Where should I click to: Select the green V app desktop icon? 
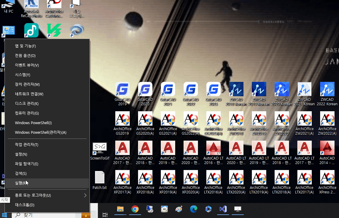pos(54,30)
